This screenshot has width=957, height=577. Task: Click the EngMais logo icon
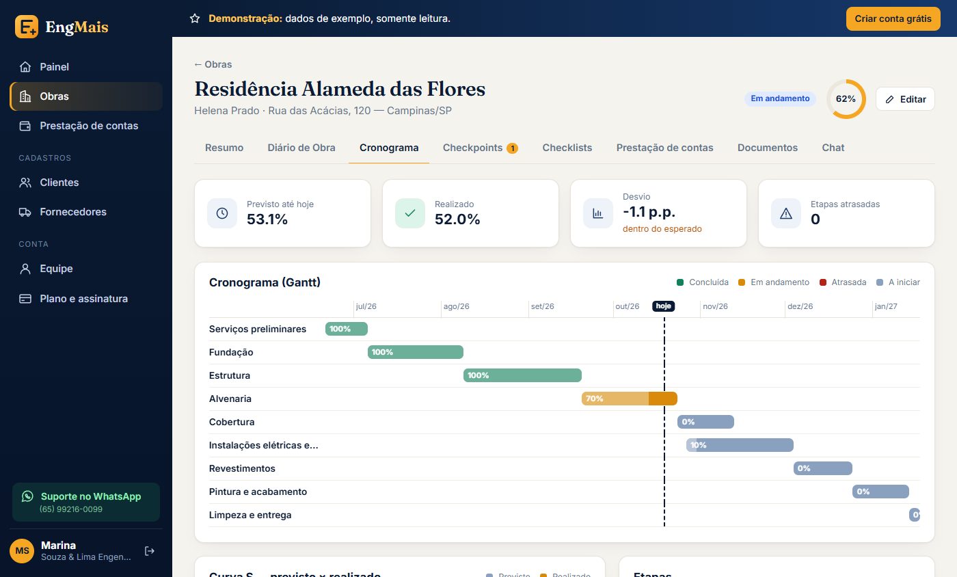click(27, 27)
